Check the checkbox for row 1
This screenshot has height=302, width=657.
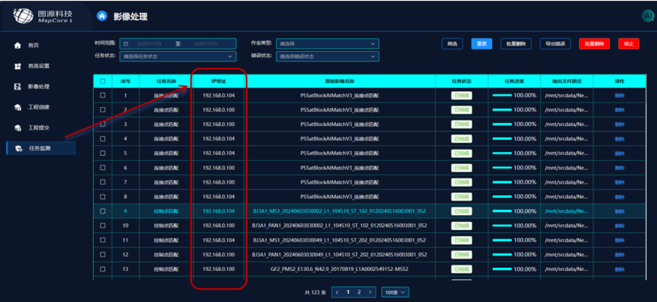(x=103, y=95)
